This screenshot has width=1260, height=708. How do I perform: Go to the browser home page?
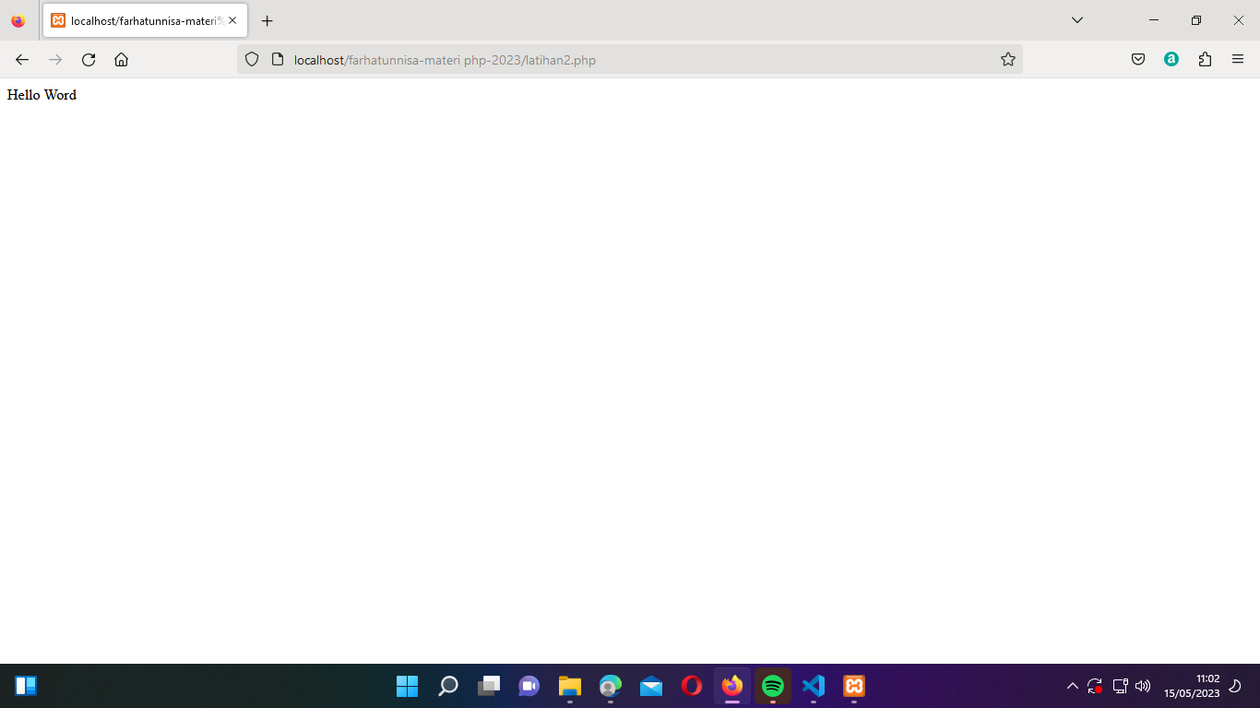pyautogui.click(x=121, y=59)
